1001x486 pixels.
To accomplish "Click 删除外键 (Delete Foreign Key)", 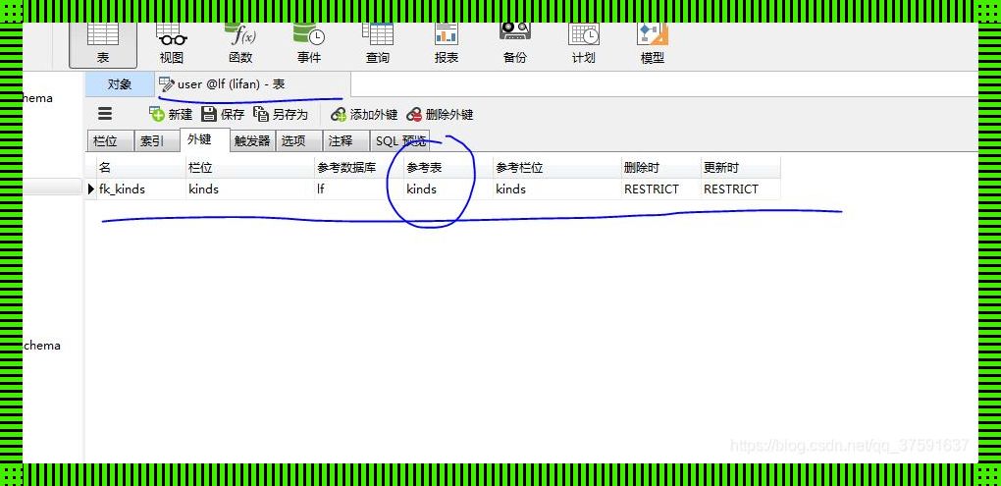I will (441, 114).
